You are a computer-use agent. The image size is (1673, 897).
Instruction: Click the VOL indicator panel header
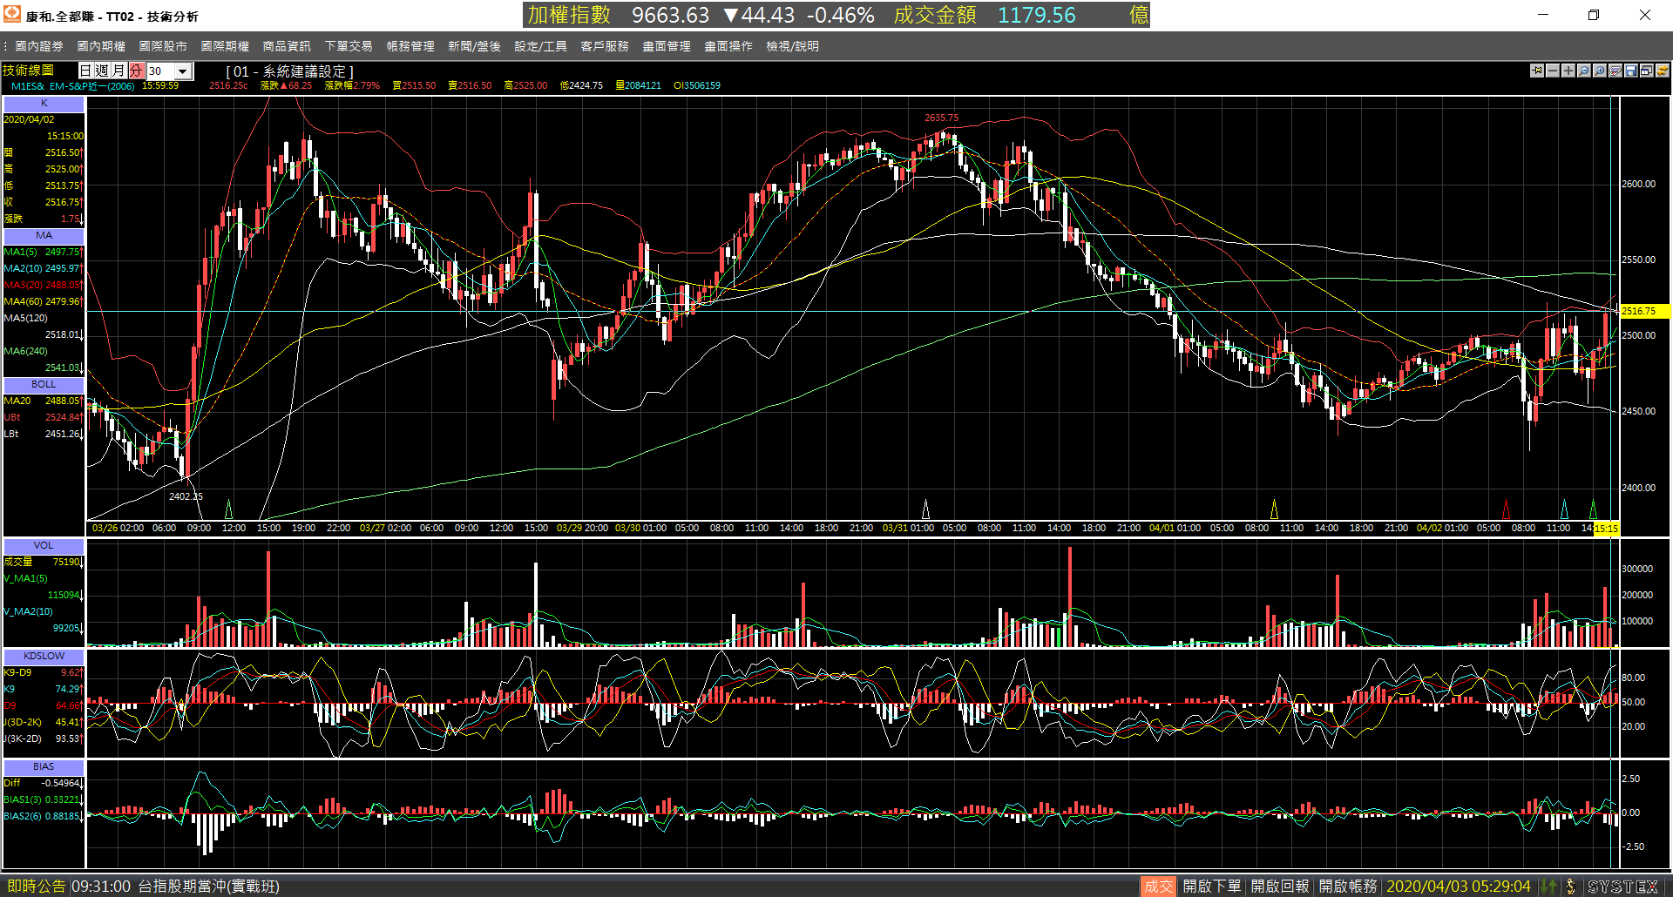pyautogui.click(x=44, y=545)
